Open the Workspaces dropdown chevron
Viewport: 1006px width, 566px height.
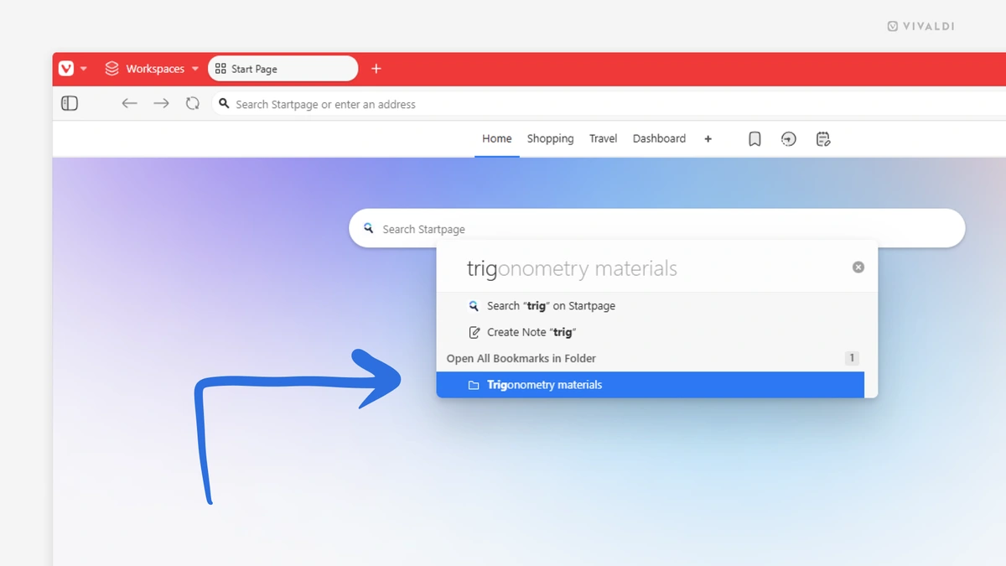point(194,68)
